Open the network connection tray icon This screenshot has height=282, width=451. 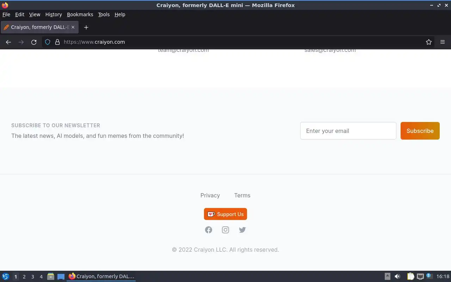[420, 276]
